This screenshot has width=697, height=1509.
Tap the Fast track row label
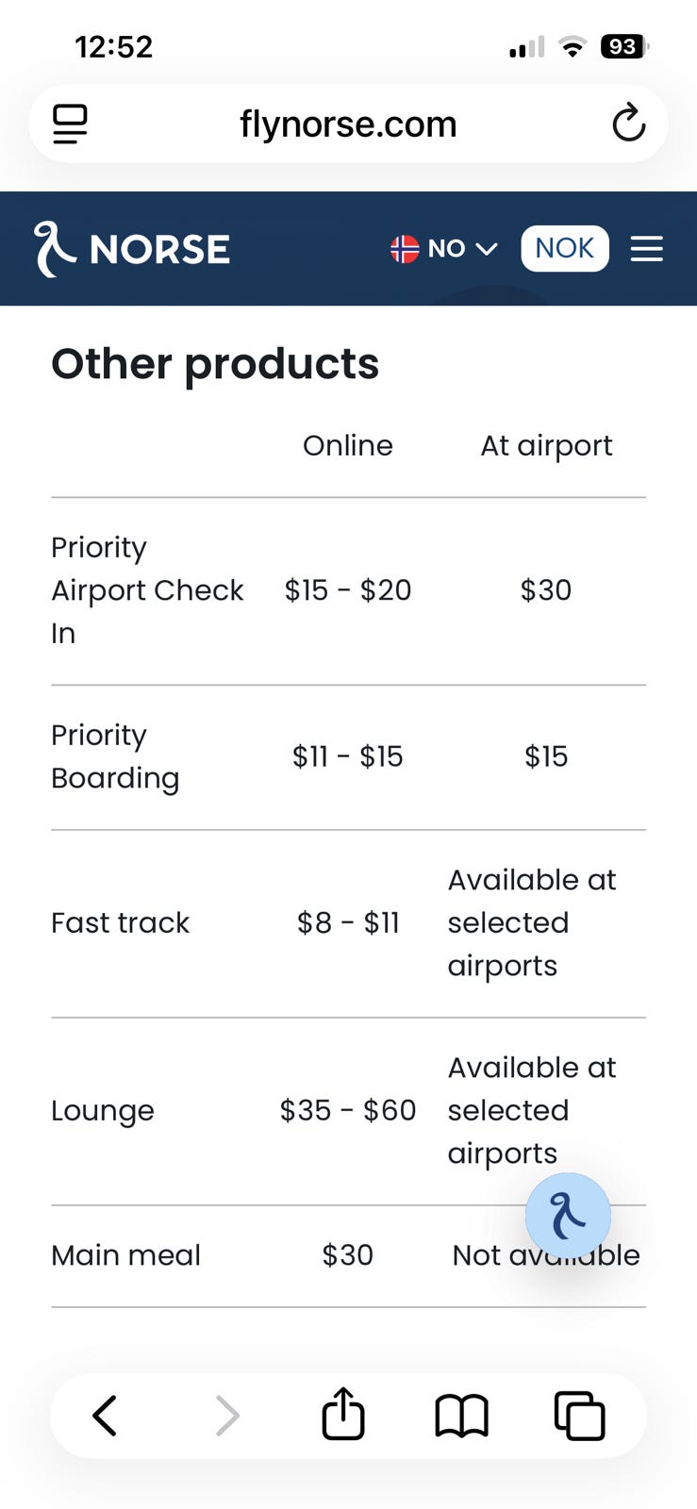pyautogui.click(x=120, y=922)
